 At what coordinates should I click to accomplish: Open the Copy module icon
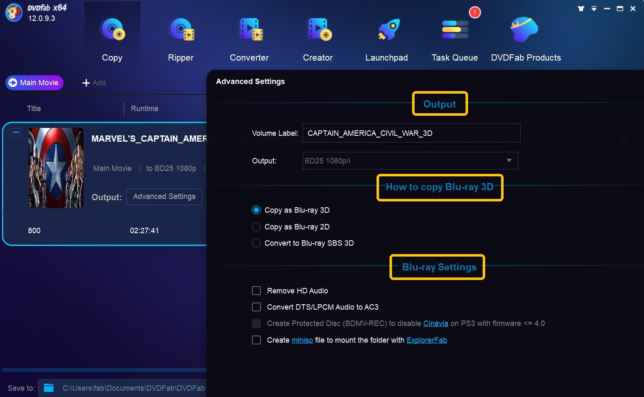(x=112, y=30)
